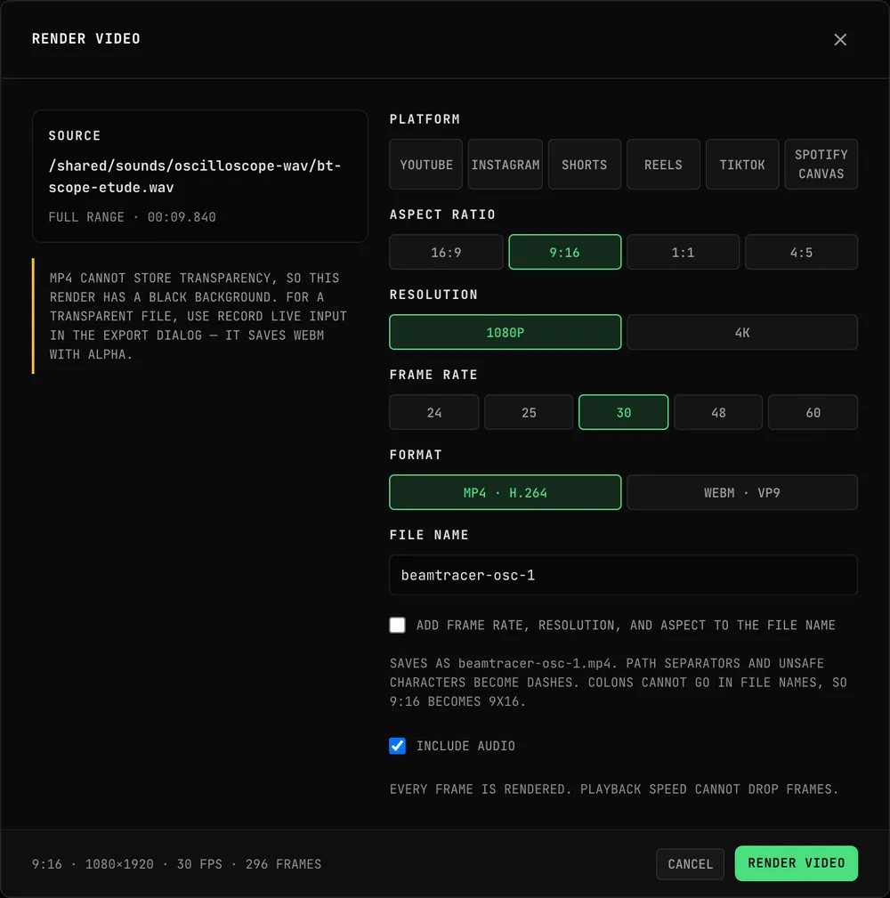Set frame rate to 25

coord(529,412)
